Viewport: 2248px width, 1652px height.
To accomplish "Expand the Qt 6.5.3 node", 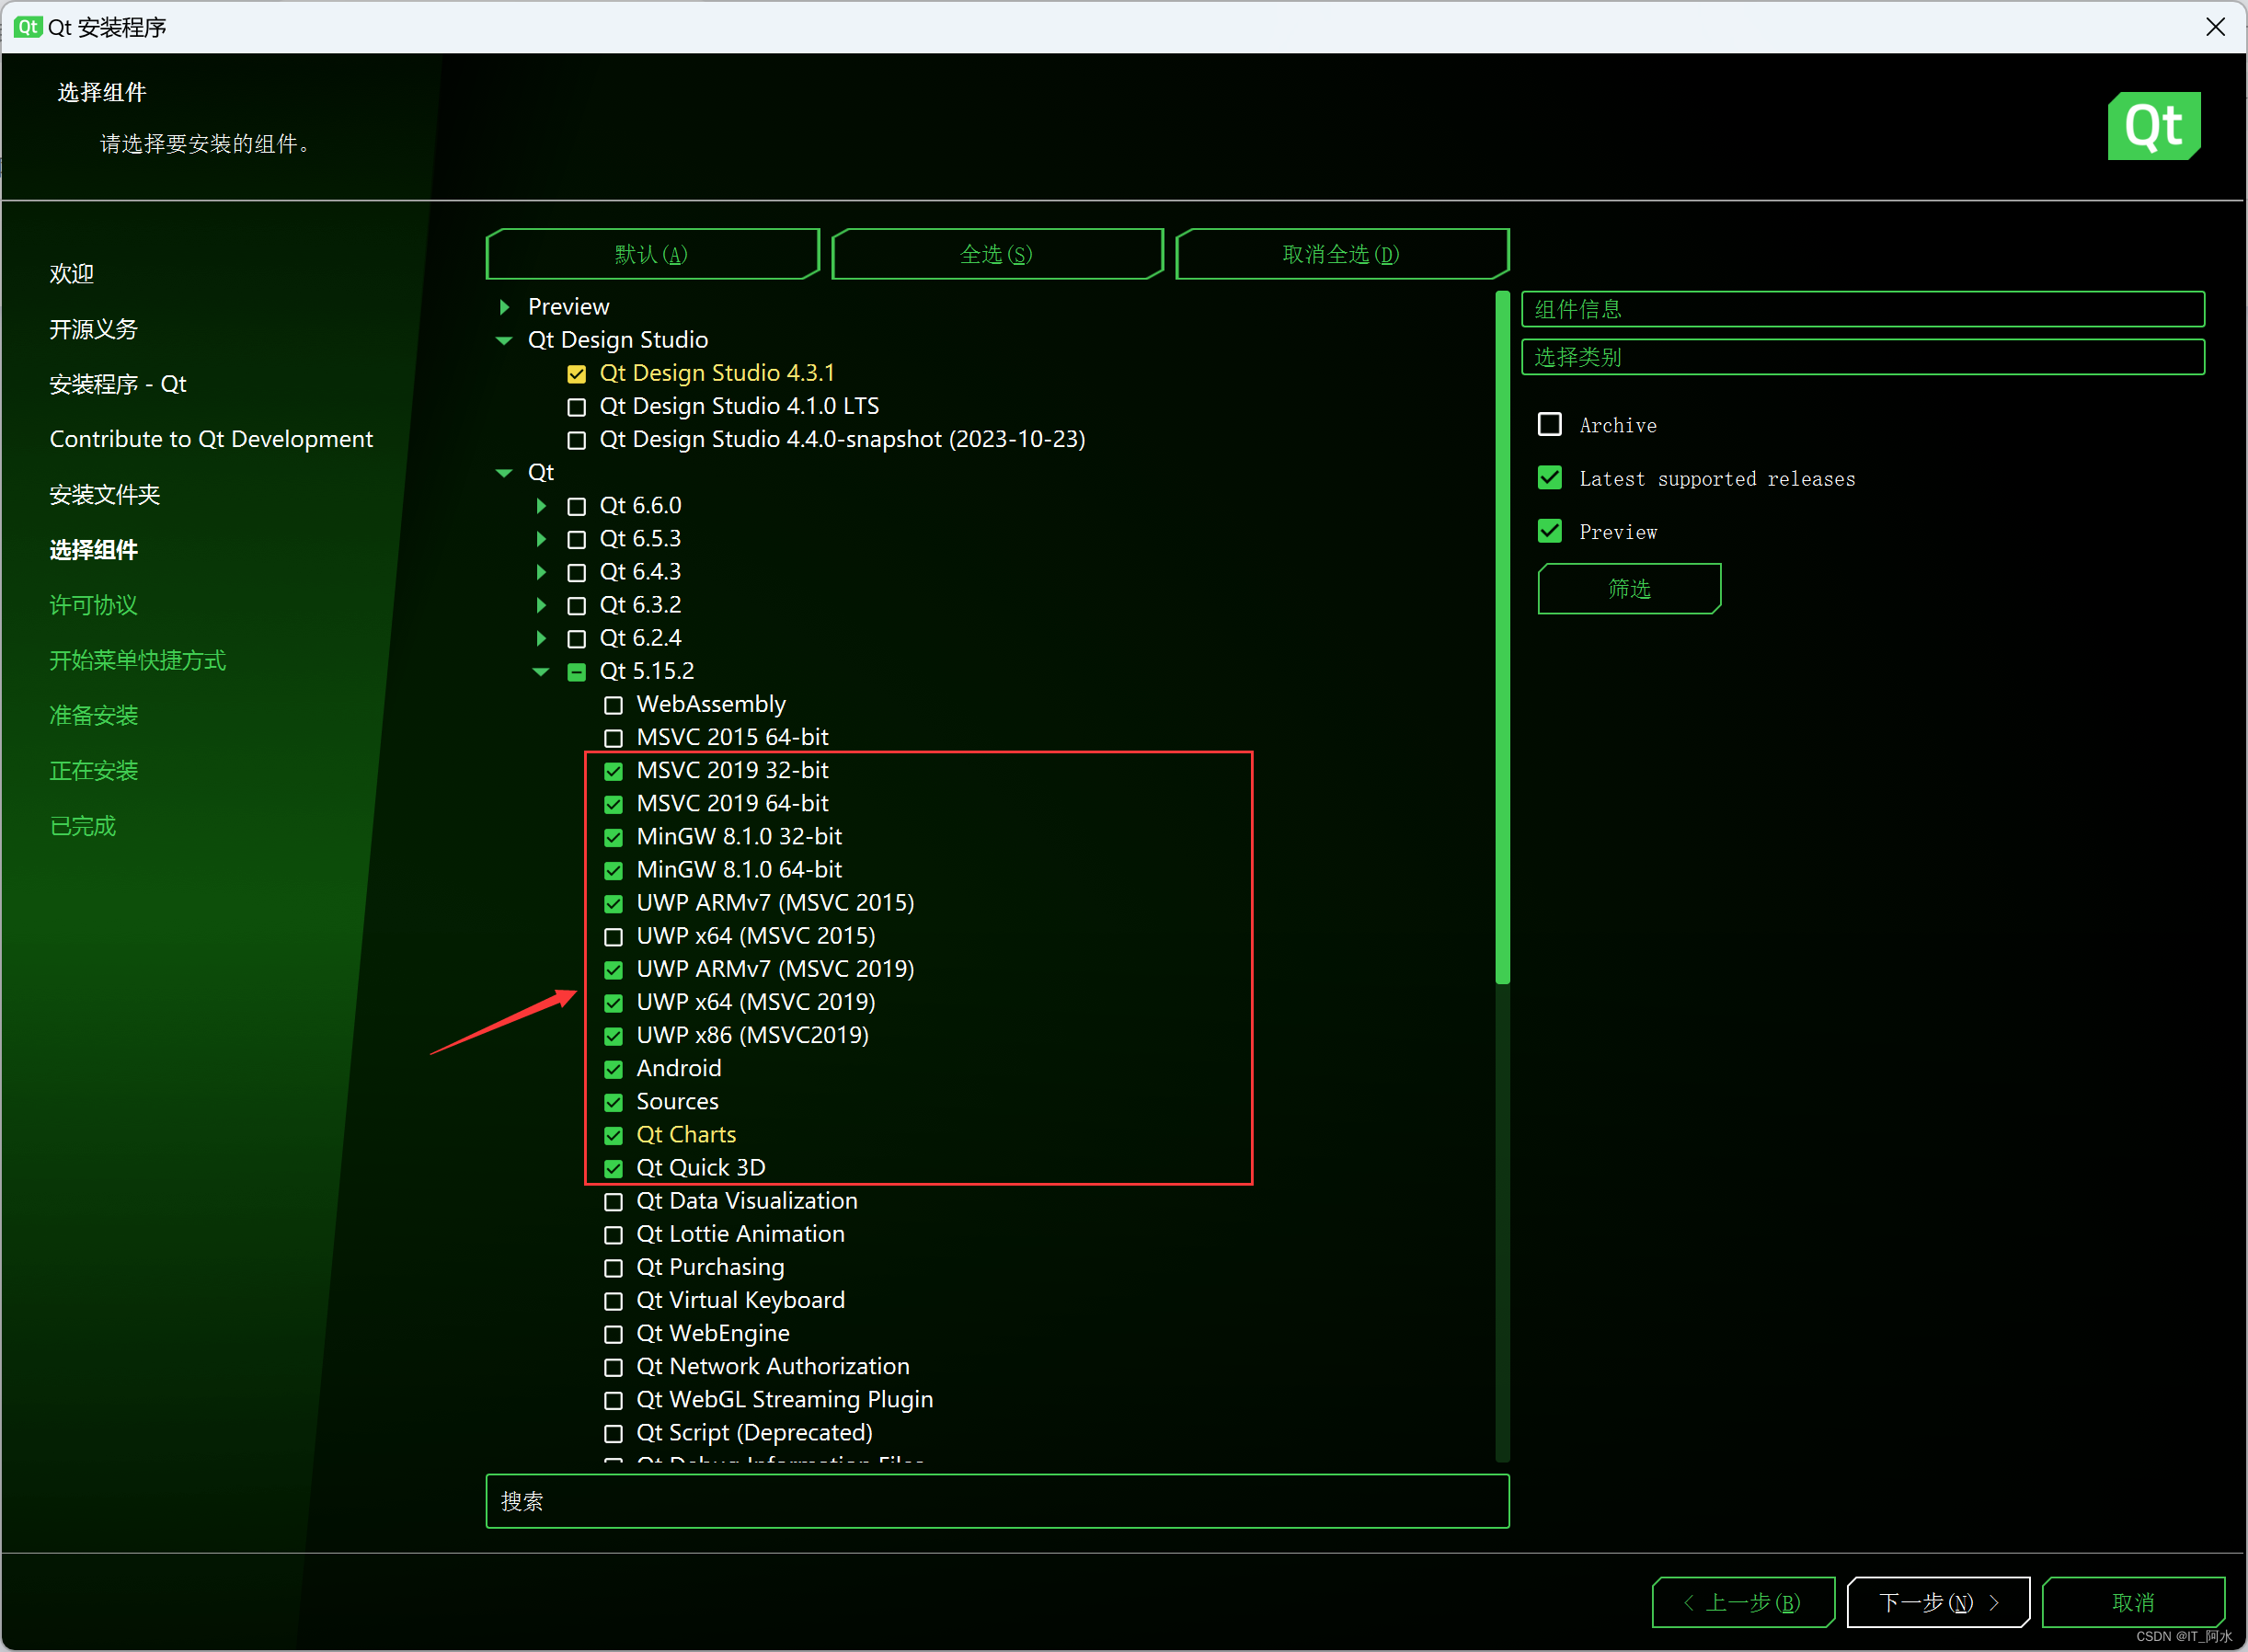I will click(541, 539).
